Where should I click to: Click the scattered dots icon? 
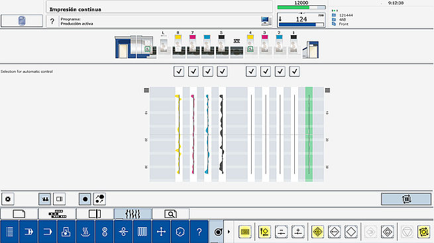coord(99,199)
